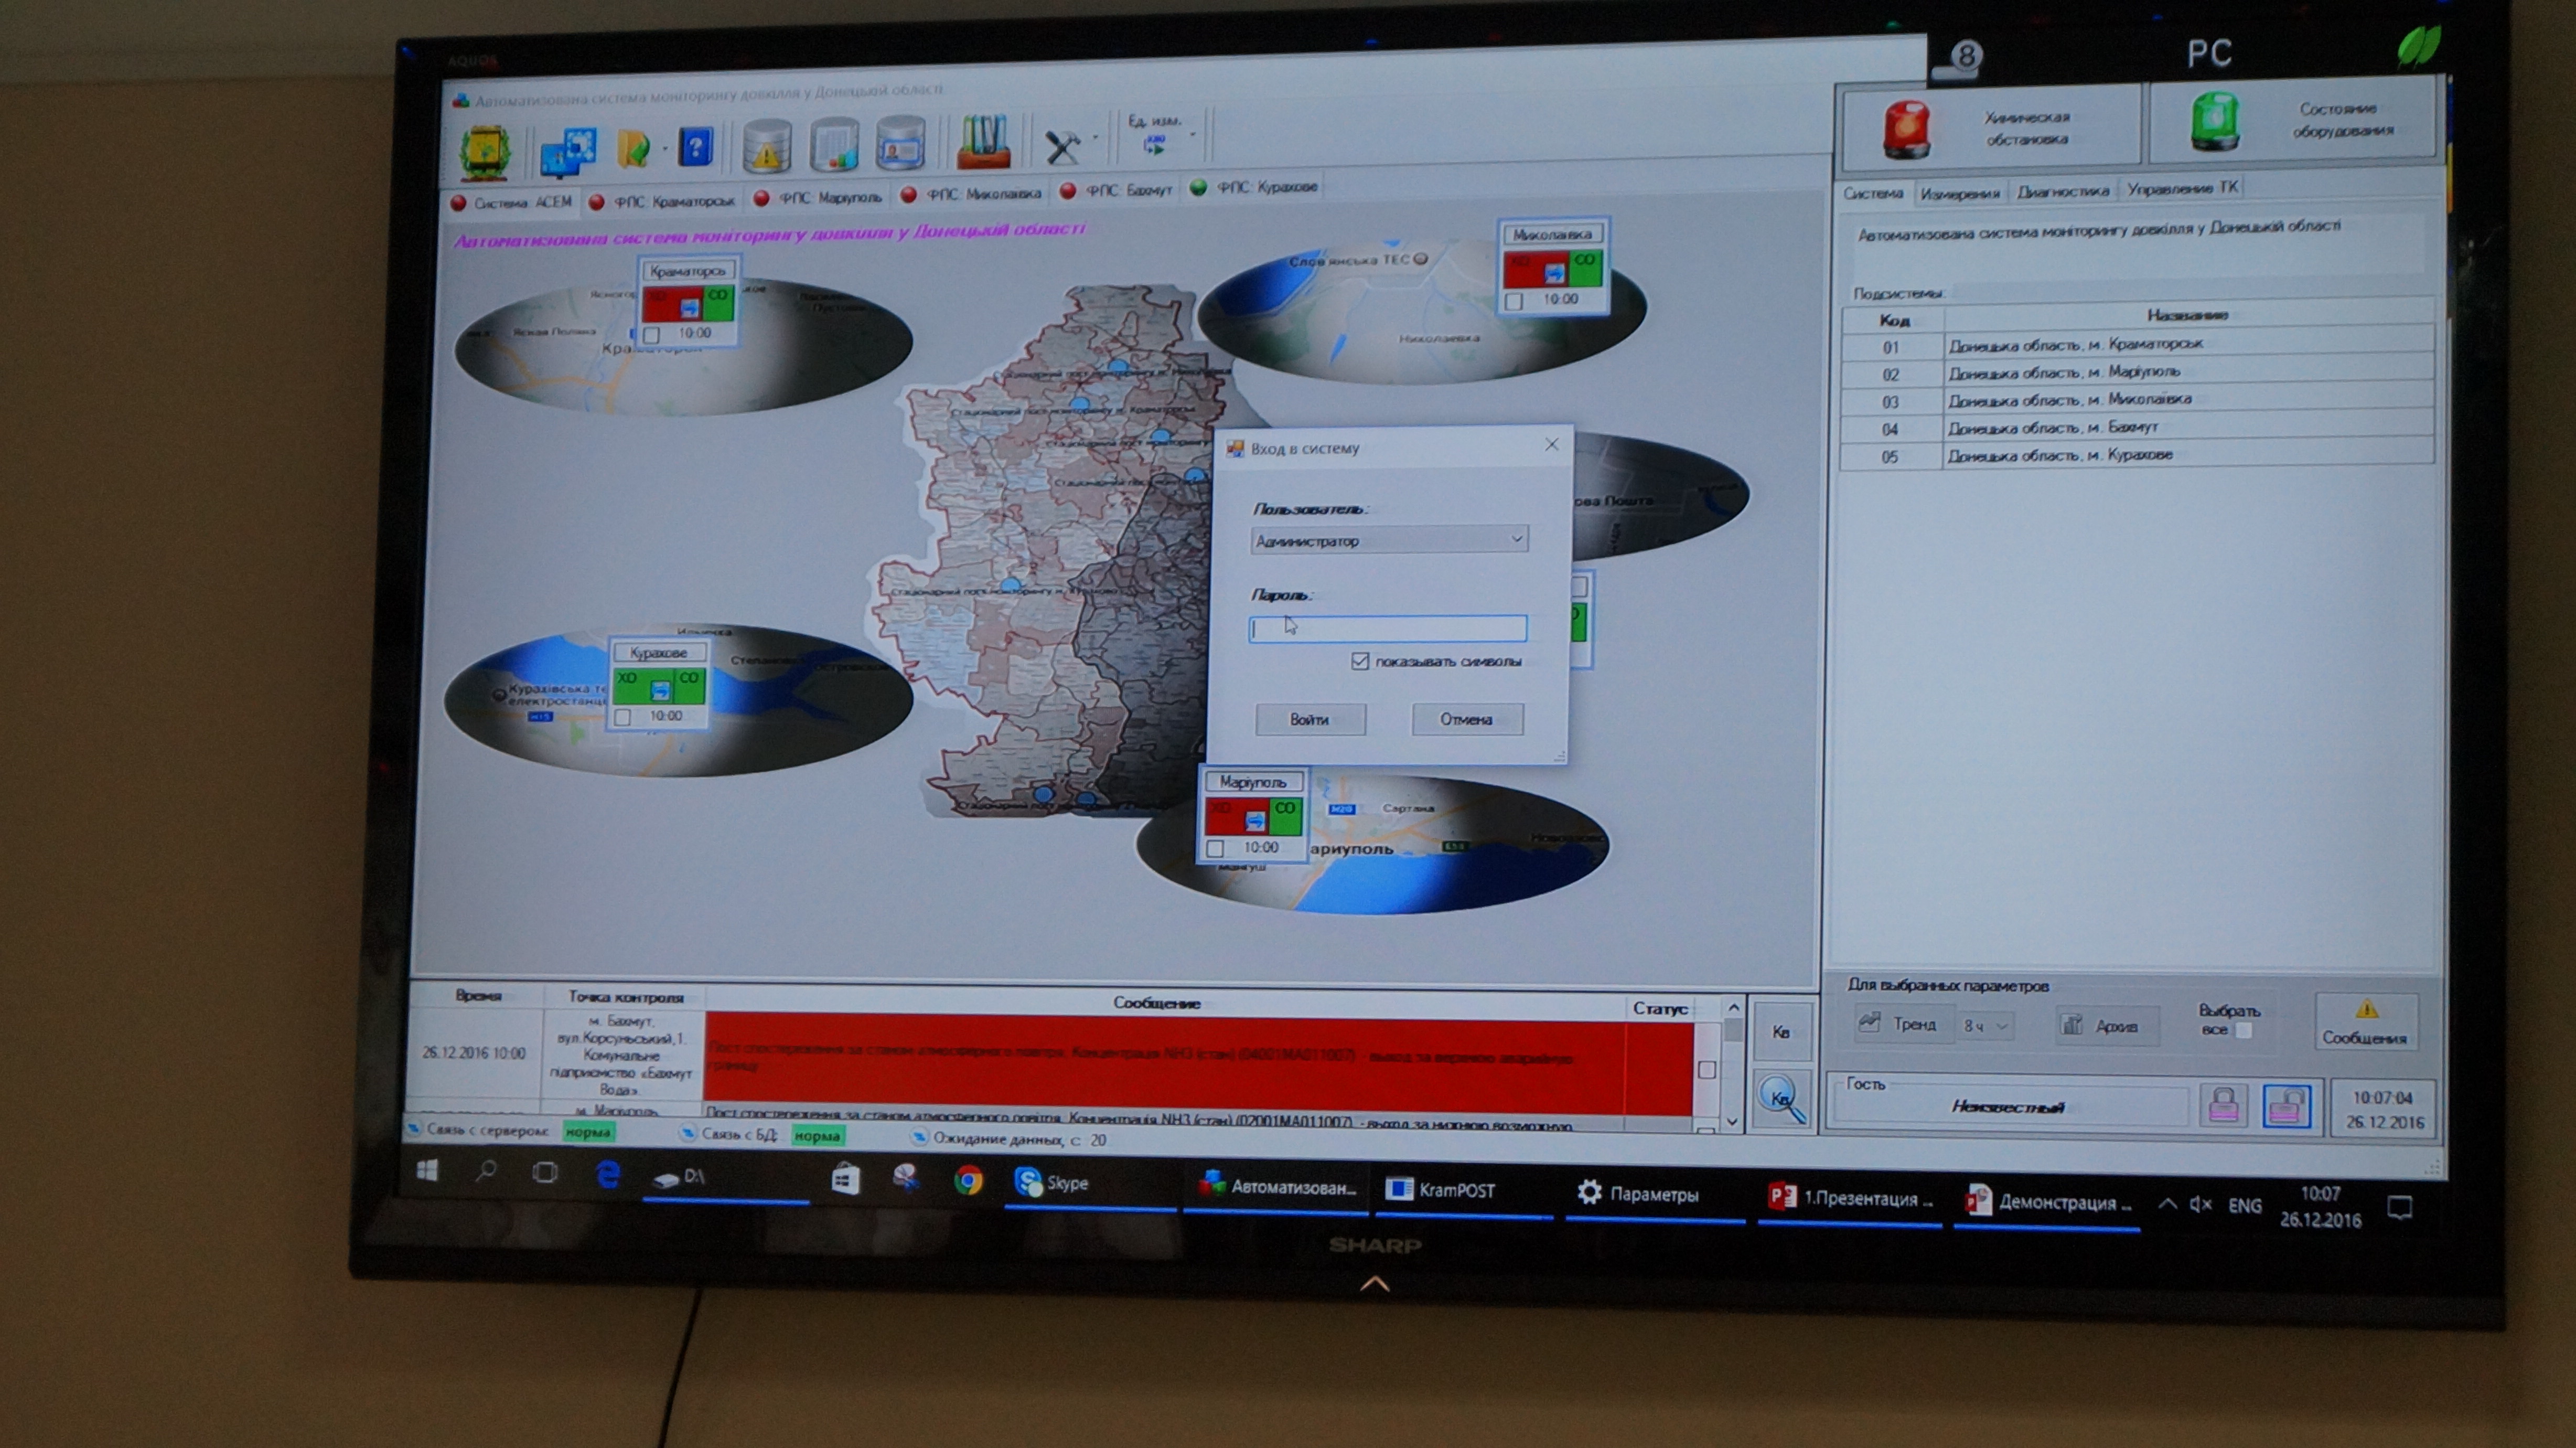
Task: Click the blue arrow in Маріуполь status widget
Action: pos(1254,822)
